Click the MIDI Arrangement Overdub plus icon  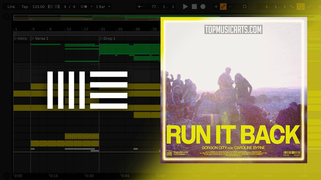pyautogui.click(x=216, y=7)
